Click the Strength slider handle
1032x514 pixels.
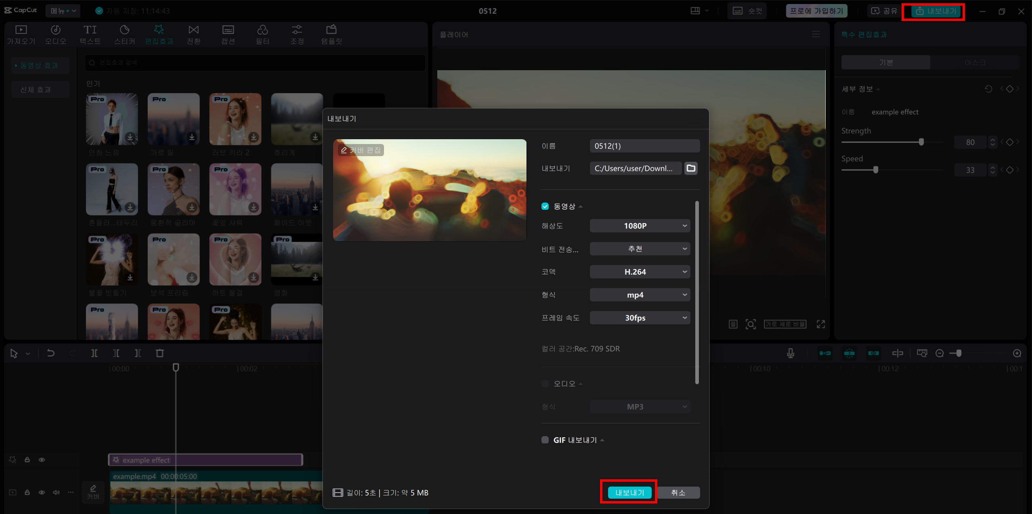click(921, 142)
